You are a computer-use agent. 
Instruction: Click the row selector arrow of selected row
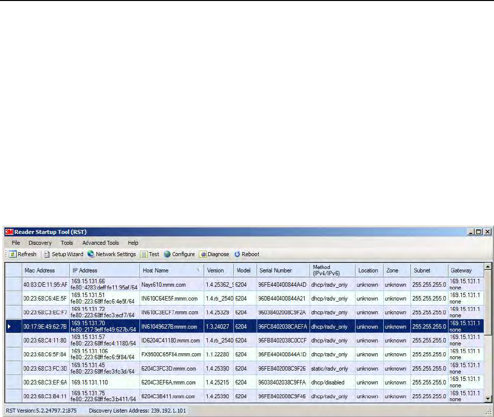tap(9, 326)
